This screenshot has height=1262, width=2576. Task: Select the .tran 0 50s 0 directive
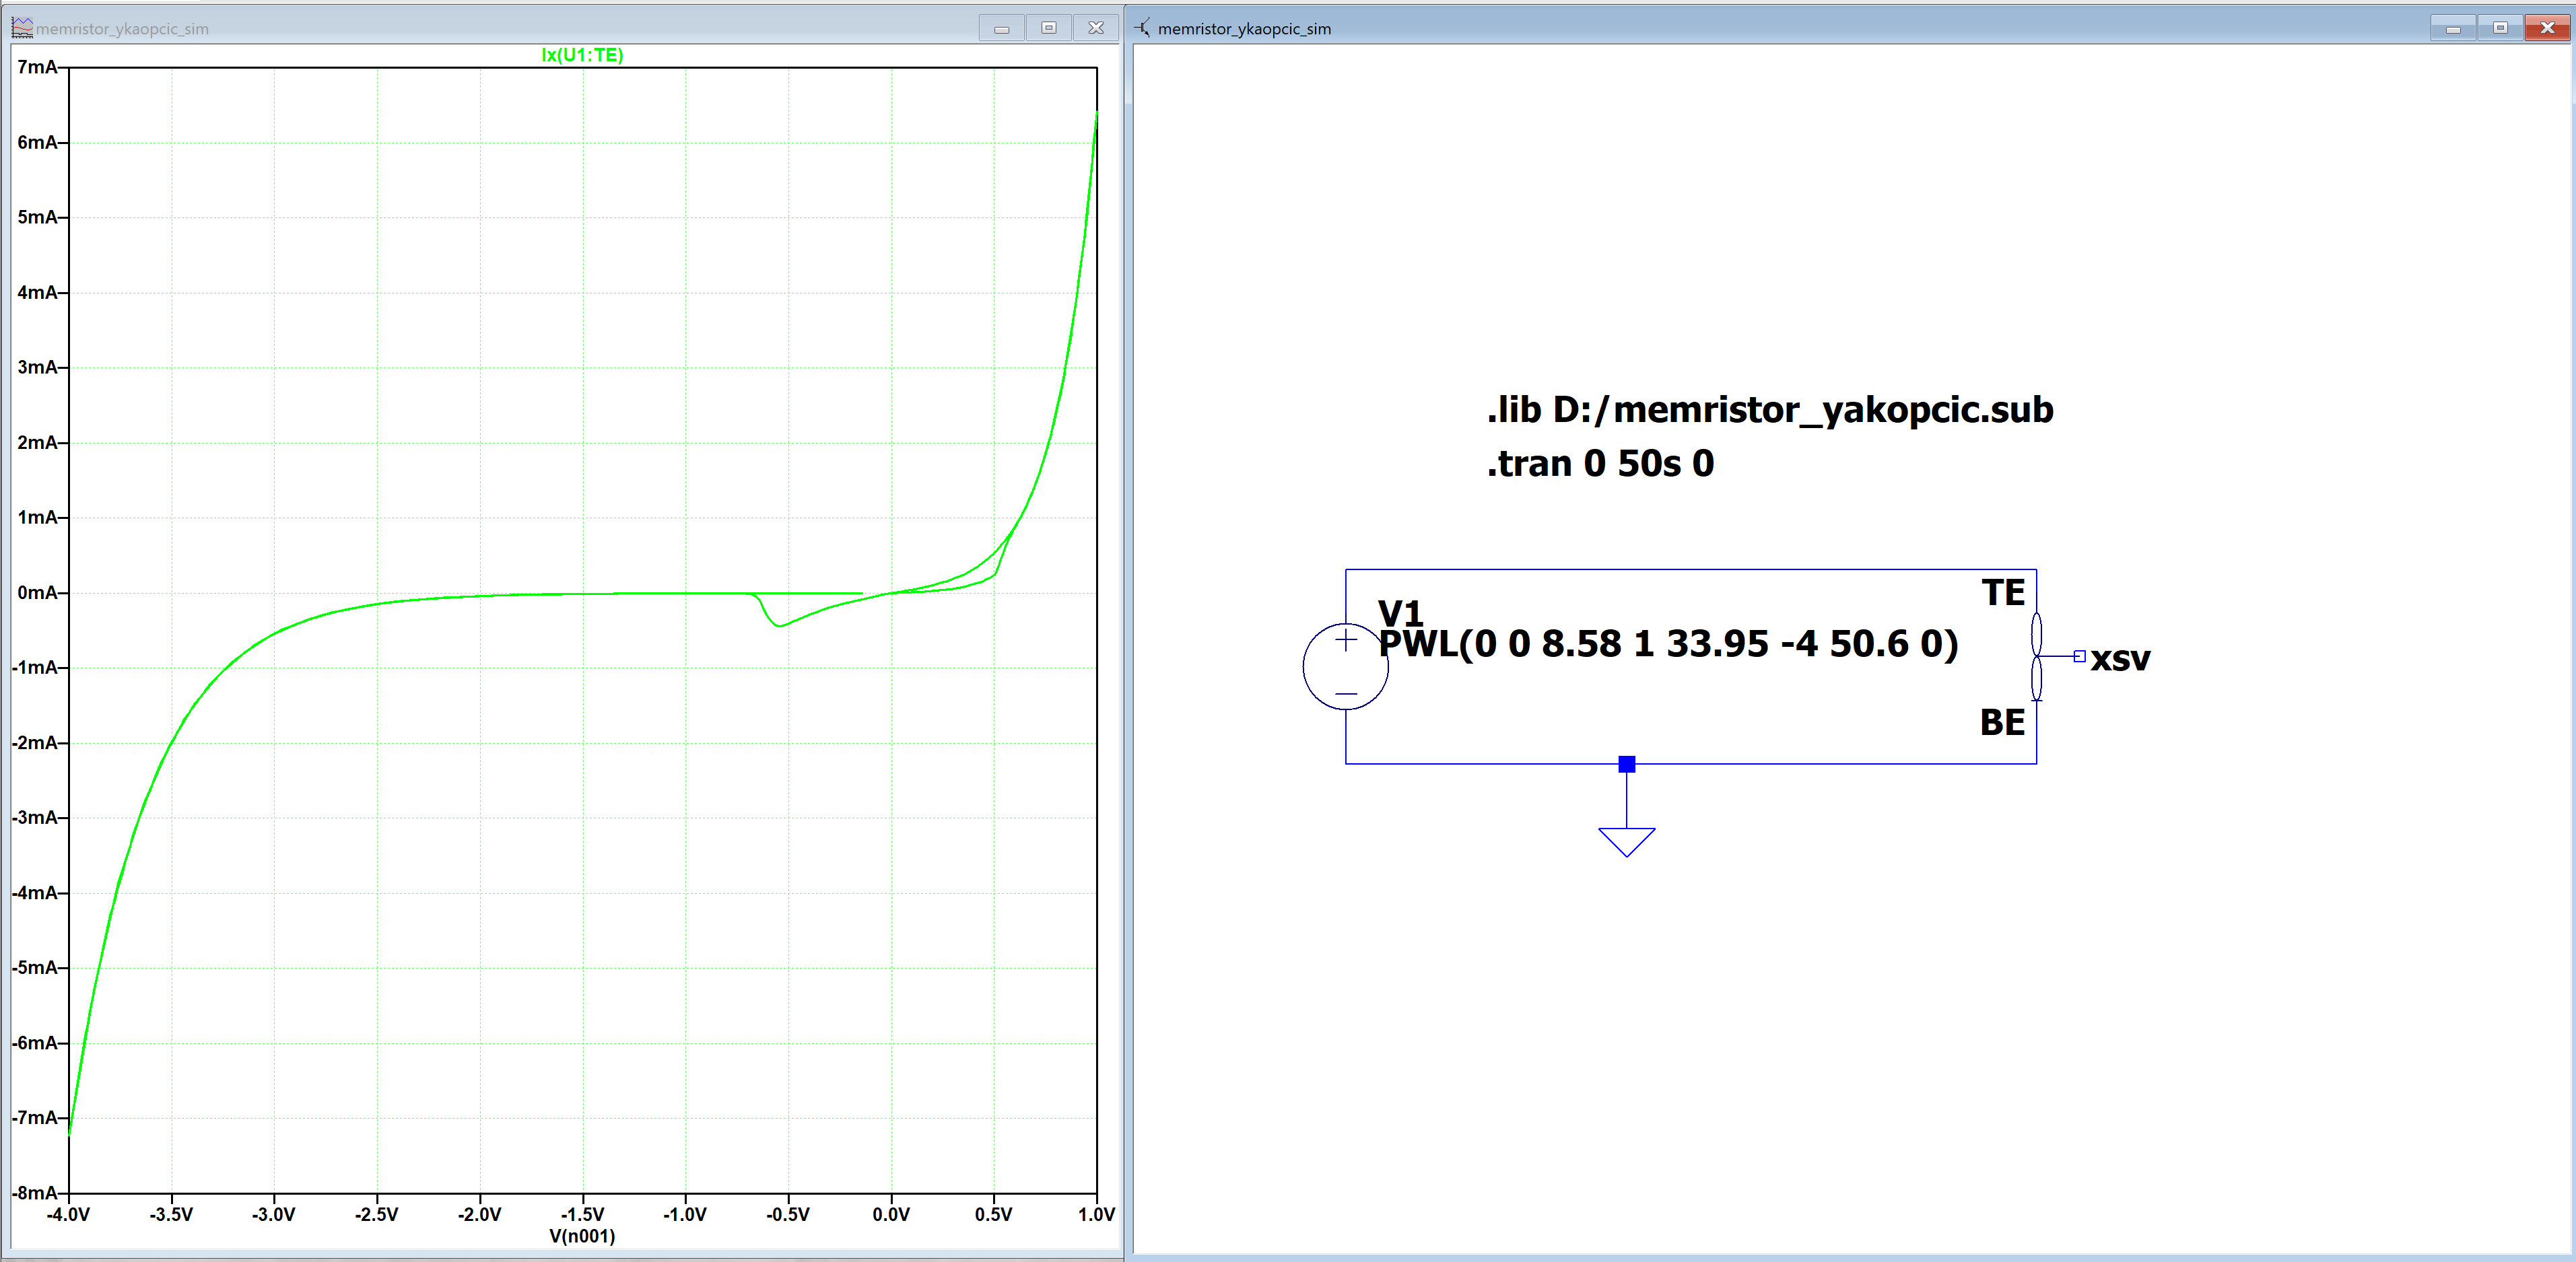pos(1600,464)
